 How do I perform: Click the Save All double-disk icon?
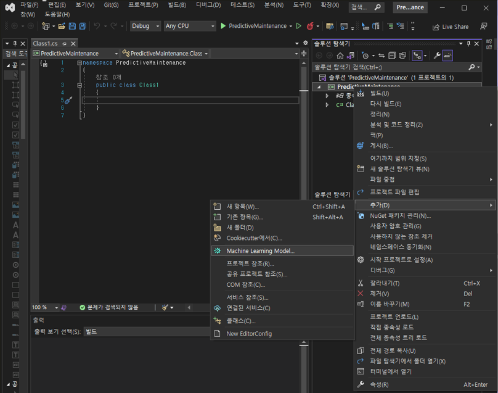[83, 26]
